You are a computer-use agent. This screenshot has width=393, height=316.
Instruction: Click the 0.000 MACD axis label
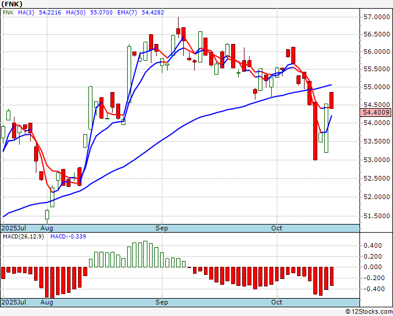[x=373, y=267]
